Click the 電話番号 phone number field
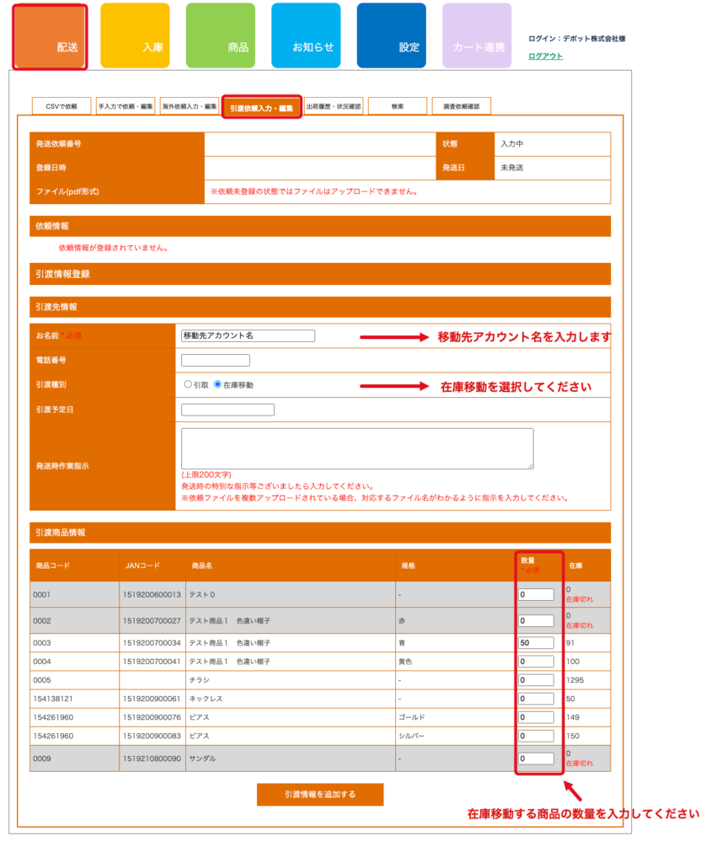The height and width of the screenshot is (863, 711). [215, 360]
